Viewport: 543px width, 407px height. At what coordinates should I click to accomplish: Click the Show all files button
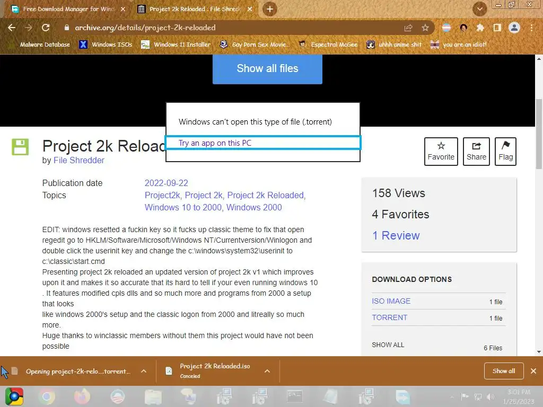point(267,69)
